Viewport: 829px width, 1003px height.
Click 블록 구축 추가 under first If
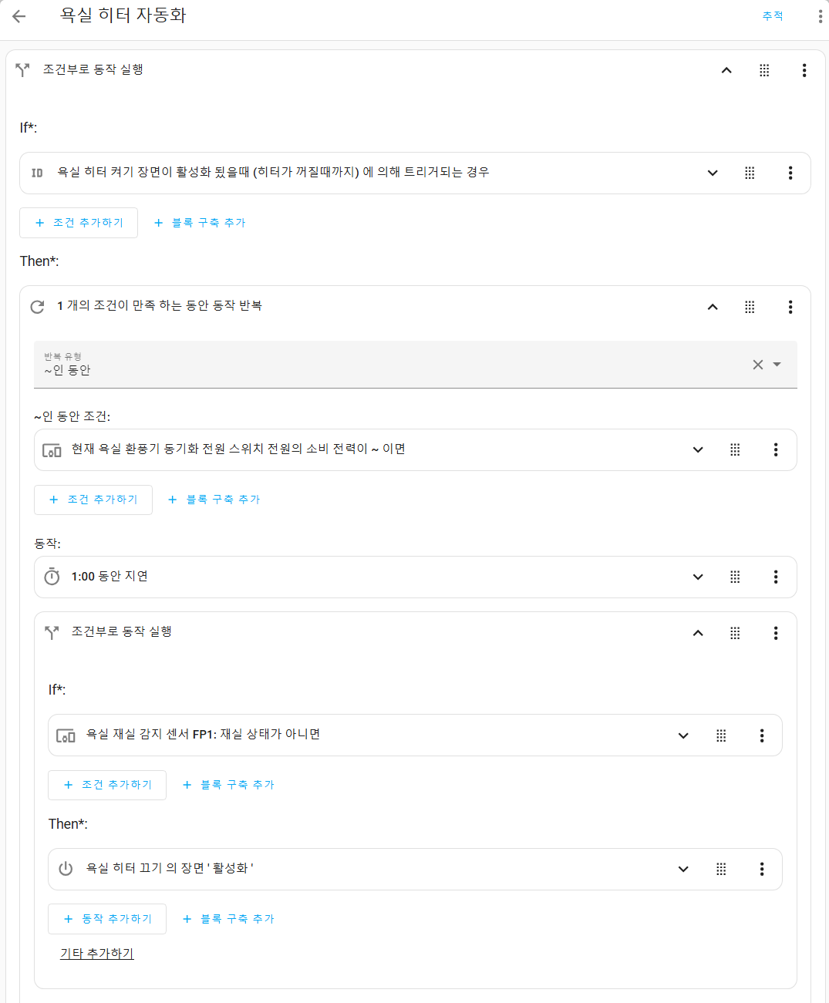[200, 223]
